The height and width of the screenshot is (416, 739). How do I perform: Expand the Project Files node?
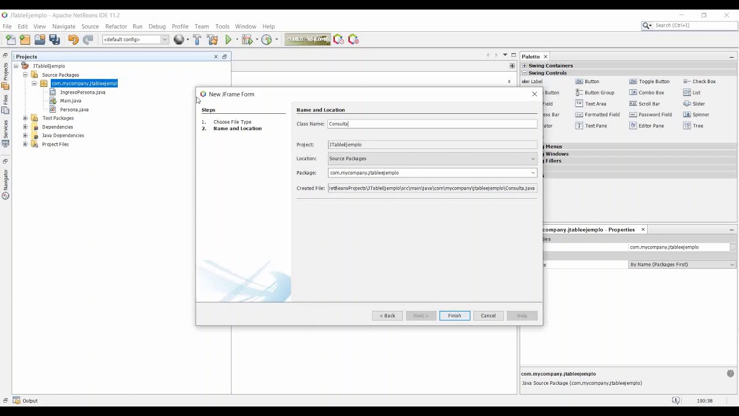click(x=25, y=144)
